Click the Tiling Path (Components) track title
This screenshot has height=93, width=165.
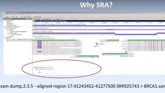pyautogui.click(x=43, y=32)
